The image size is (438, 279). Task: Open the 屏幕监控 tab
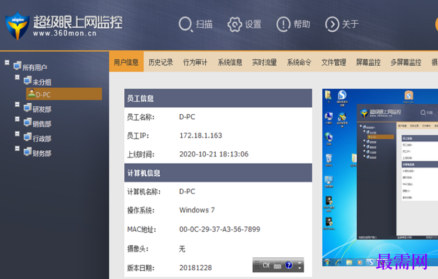[x=368, y=62]
